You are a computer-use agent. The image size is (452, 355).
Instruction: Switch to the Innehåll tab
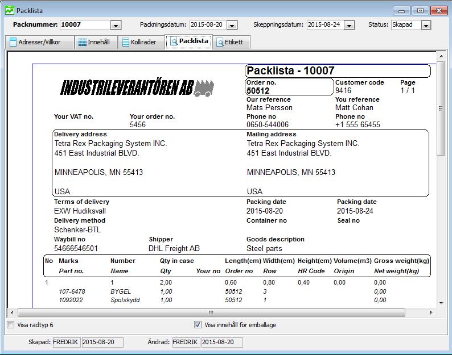96,42
